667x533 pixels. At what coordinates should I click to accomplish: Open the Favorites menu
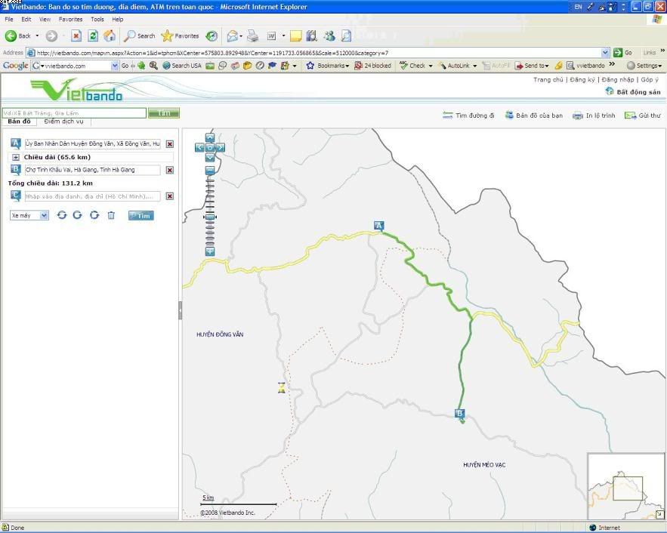pyautogui.click(x=70, y=19)
